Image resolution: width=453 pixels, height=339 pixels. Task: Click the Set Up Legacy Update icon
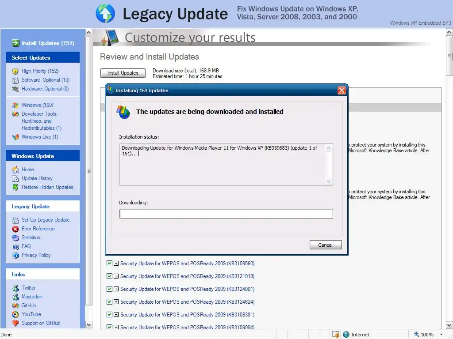click(15, 220)
